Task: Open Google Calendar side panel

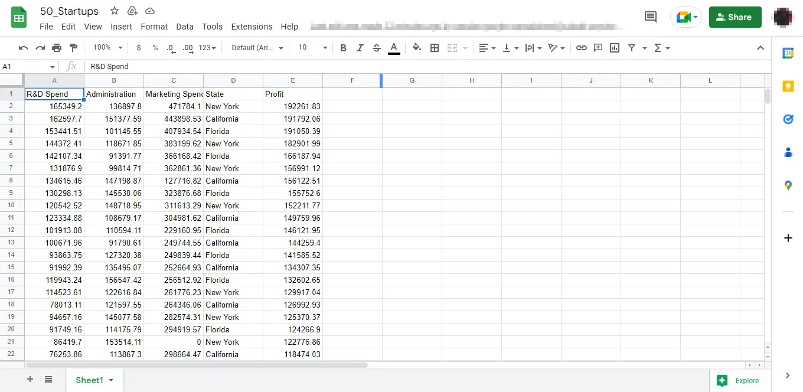Action: (788, 53)
